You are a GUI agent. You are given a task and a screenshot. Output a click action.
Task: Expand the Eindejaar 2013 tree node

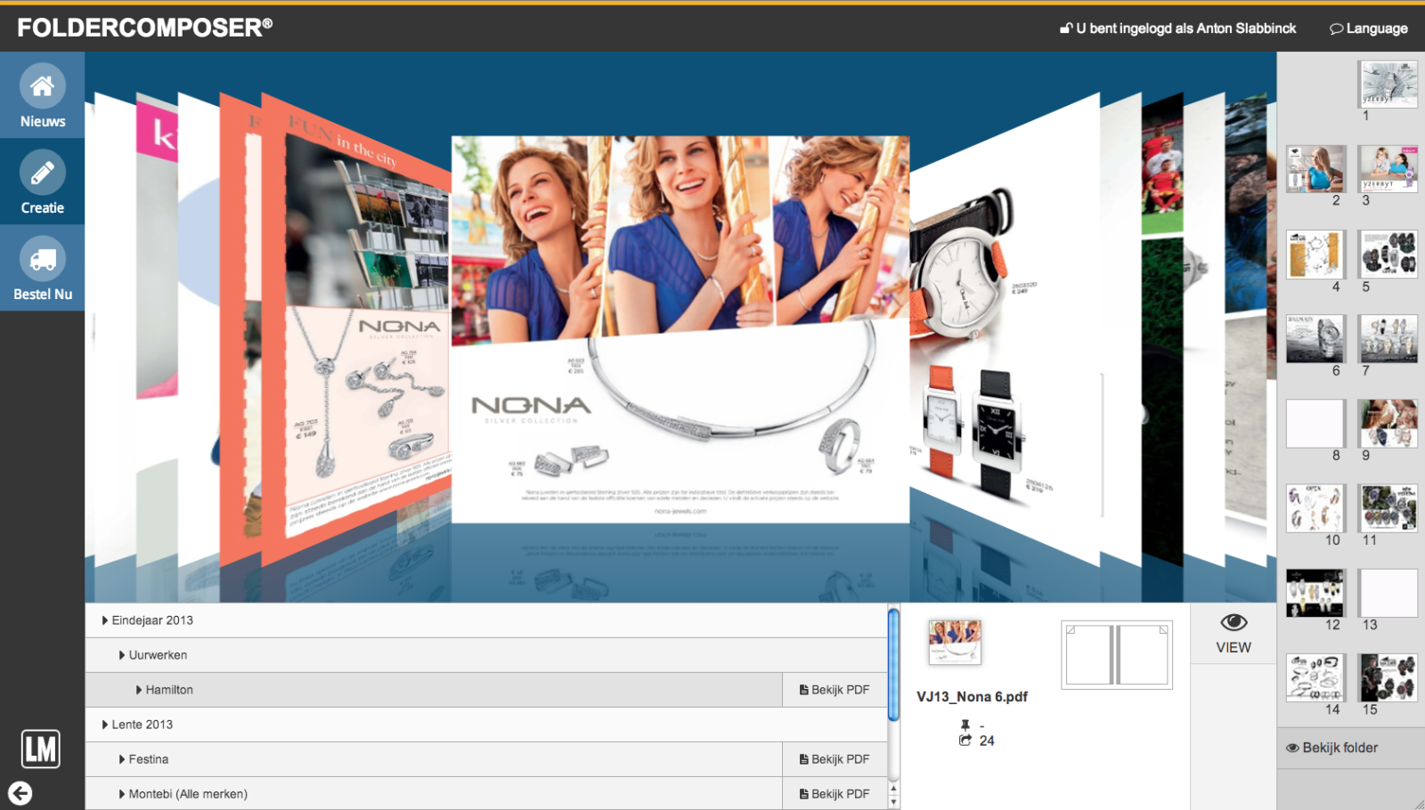coord(105,620)
